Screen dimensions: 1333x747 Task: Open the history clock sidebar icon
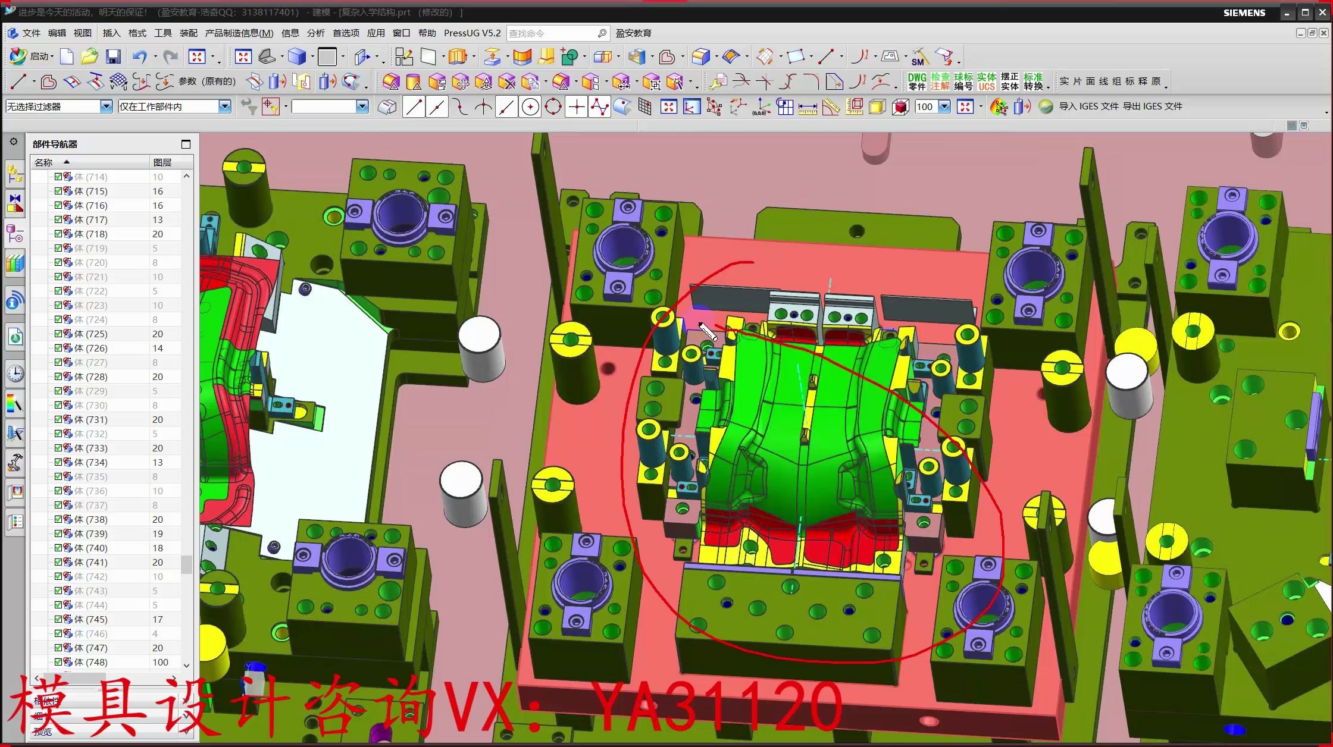click(15, 373)
